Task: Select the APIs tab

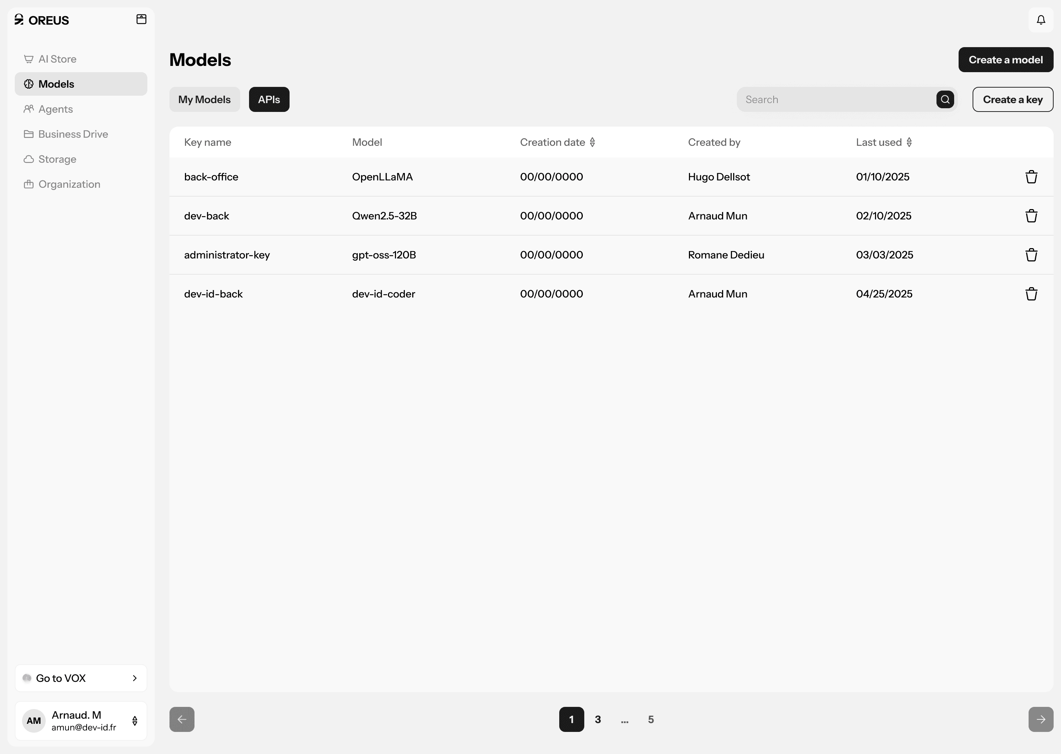Action: point(269,99)
